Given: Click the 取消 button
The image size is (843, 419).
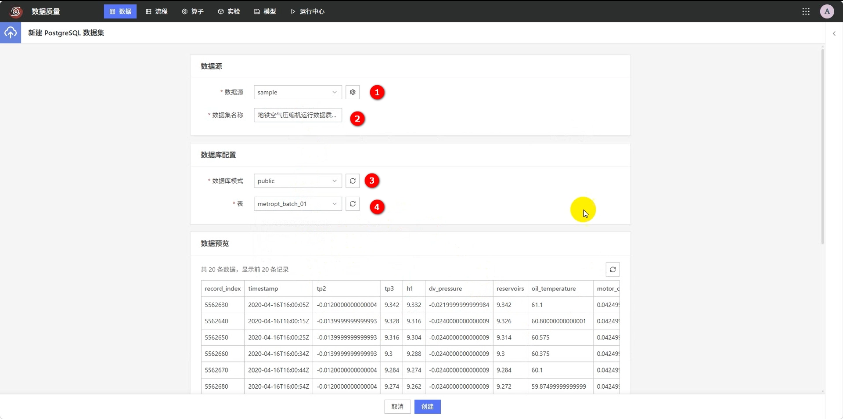Looking at the screenshot, I should 397,407.
